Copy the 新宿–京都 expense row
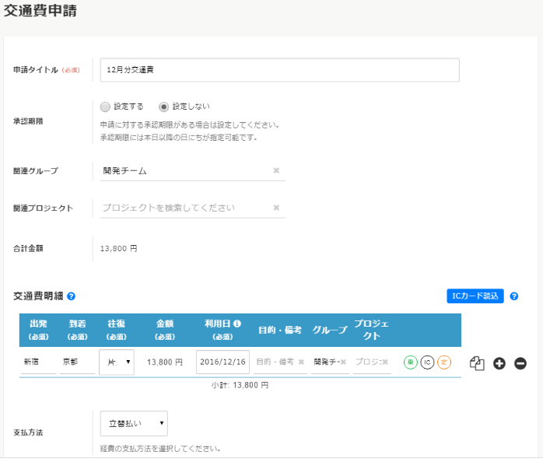Image resolution: width=543 pixels, height=462 pixels. click(x=477, y=363)
